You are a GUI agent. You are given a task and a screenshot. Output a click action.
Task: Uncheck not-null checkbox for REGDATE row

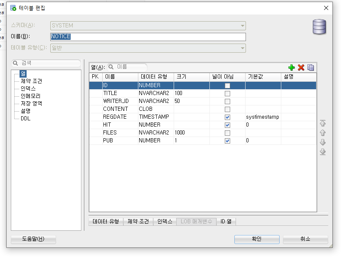[227, 117]
